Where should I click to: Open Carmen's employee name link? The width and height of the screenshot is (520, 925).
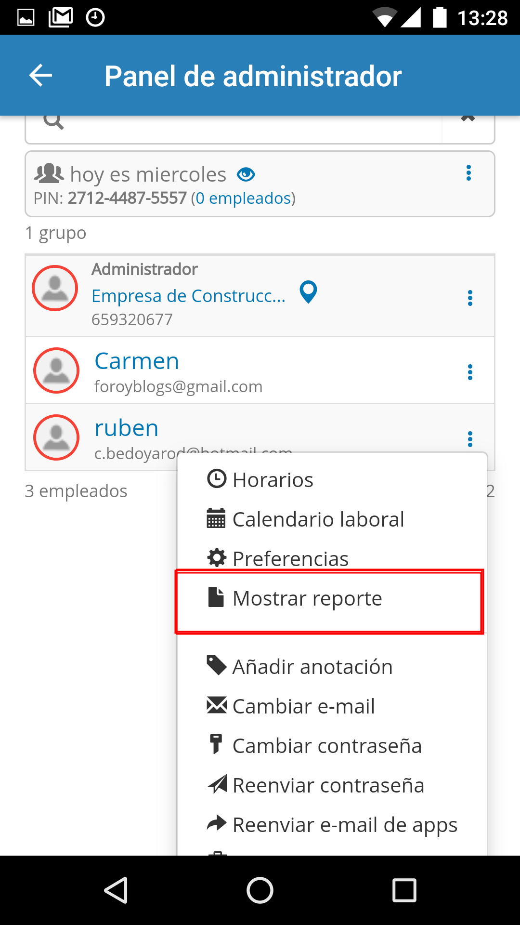137,361
